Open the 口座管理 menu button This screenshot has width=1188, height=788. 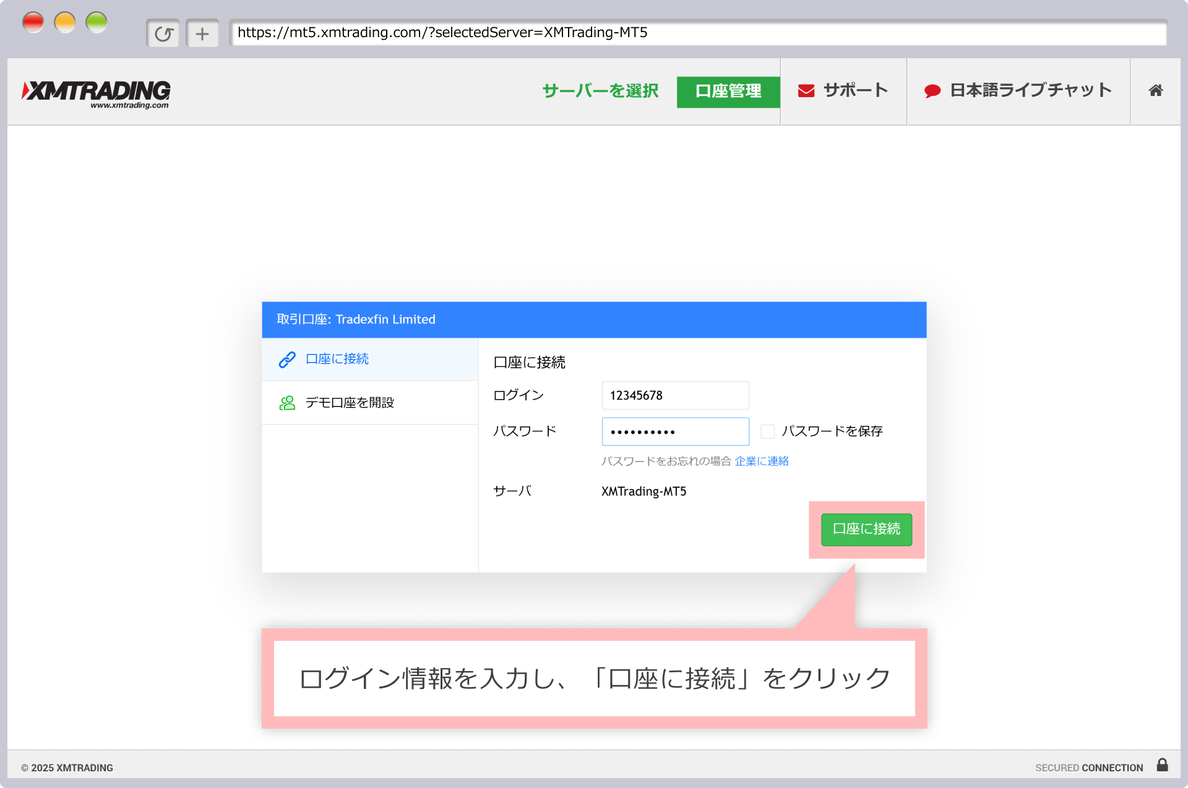point(728,92)
